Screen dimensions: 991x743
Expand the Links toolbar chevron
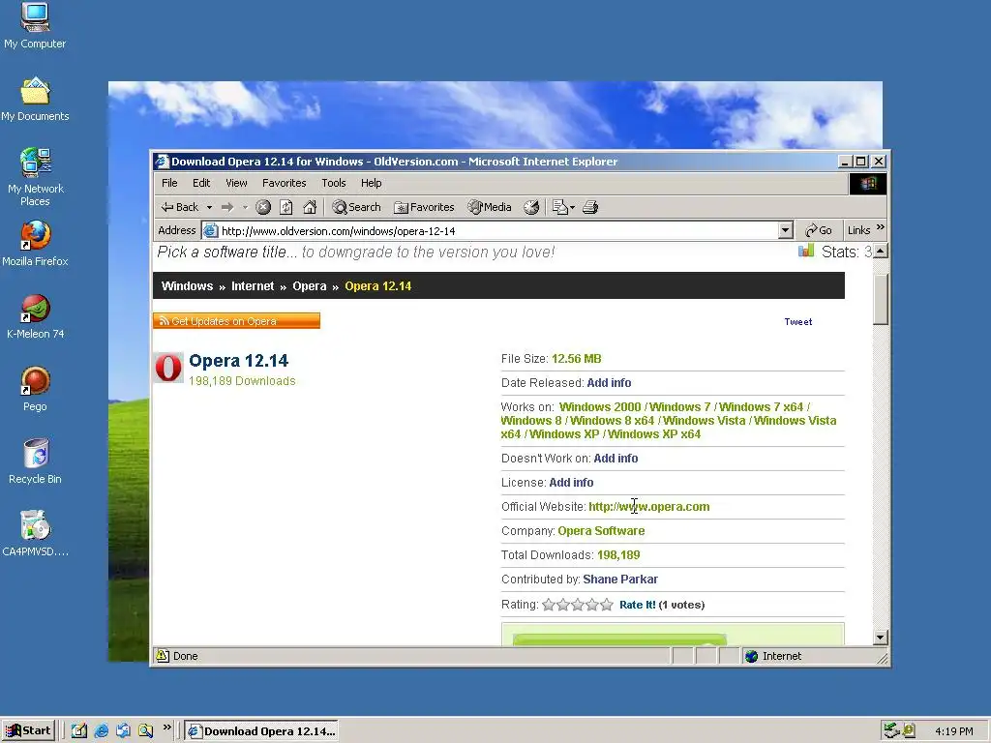tap(881, 226)
